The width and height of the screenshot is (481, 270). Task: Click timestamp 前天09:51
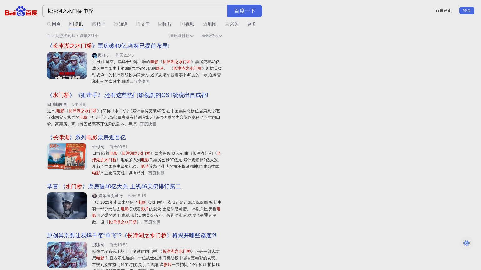click(118, 147)
